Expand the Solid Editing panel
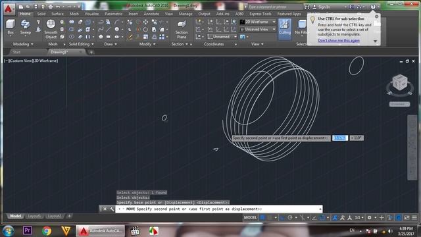This screenshot has height=237, width=421. [82, 44]
